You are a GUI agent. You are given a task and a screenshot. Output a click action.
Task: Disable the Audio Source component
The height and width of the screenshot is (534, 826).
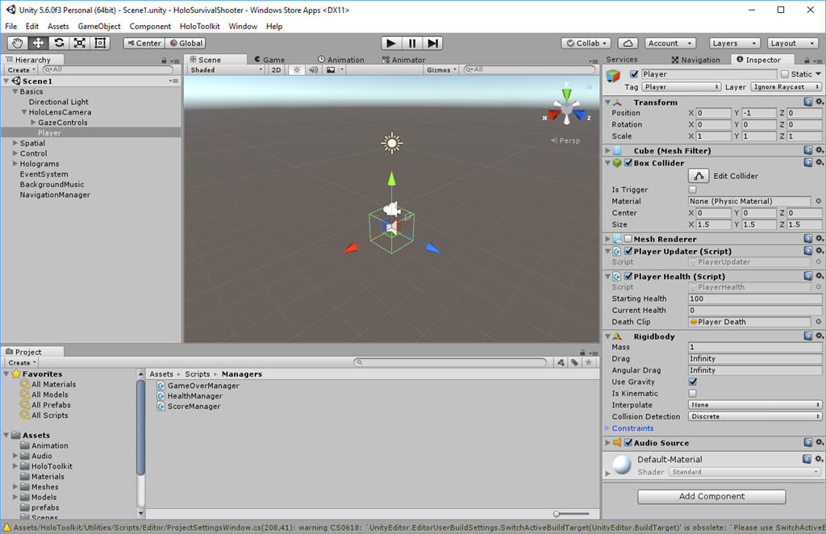pyautogui.click(x=628, y=443)
